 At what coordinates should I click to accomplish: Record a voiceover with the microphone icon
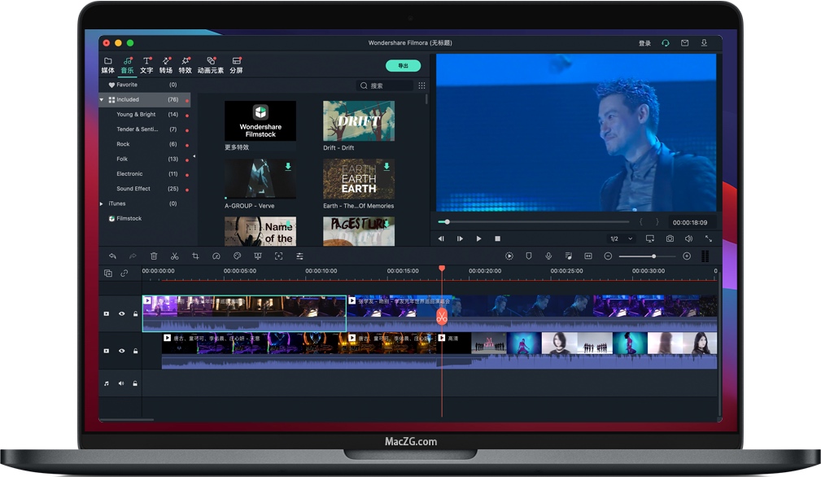point(548,256)
